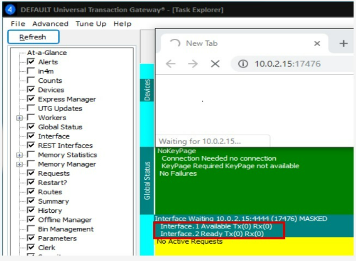Screen dimensions: 356x261
Task: Expand the Memory Statistics node
Action: point(20,155)
